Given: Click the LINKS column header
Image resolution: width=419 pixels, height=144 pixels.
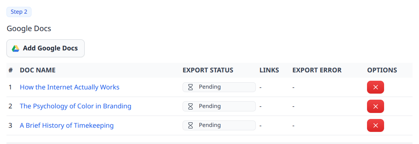Looking at the screenshot, I should 269,70.
